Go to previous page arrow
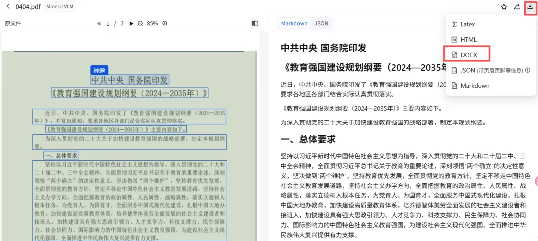This screenshot has height=241, width=538. 99,24
